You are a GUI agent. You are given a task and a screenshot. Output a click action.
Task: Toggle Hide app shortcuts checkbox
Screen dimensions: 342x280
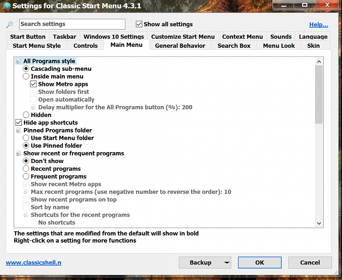tap(19, 122)
